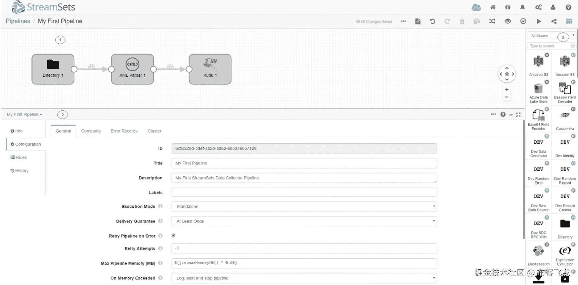
Task: Click canvas home pan button
Action: (x=507, y=74)
